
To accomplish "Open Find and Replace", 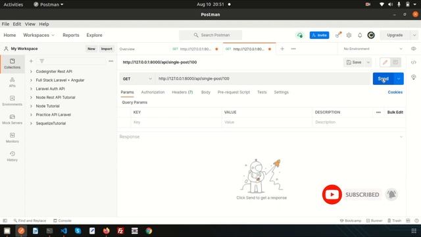I will point(30,221).
